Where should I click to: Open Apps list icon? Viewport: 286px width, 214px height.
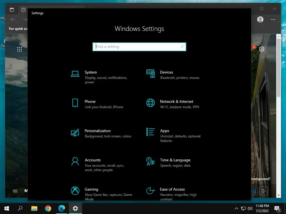pyautogui.click(x=151, y=132)
